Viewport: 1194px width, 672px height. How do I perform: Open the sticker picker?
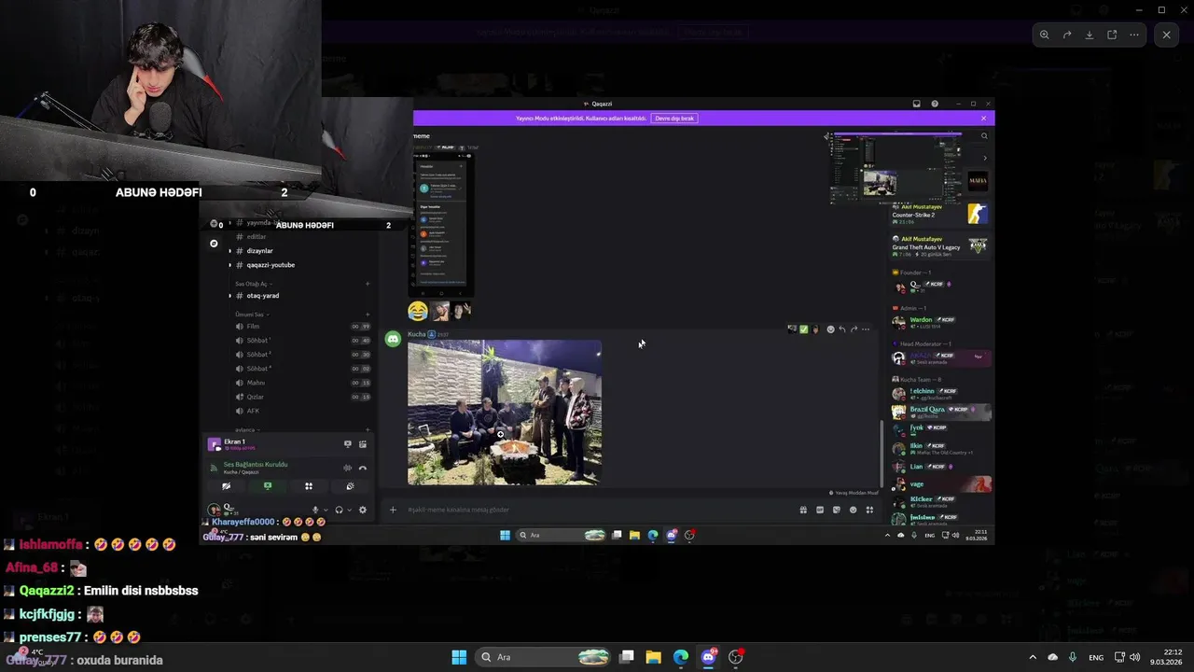837,510
